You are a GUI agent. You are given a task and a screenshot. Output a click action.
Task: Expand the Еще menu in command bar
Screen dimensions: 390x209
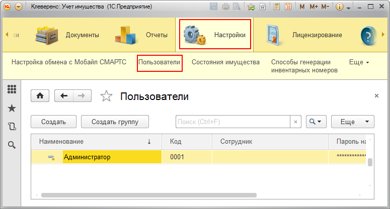359,62
